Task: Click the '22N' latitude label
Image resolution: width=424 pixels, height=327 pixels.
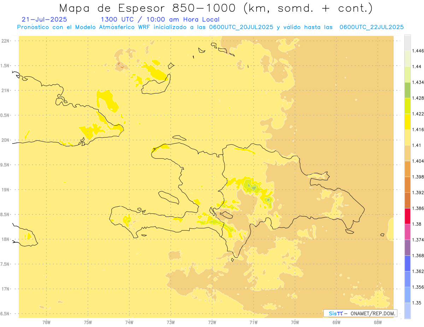Action: [x=6, y=41]
